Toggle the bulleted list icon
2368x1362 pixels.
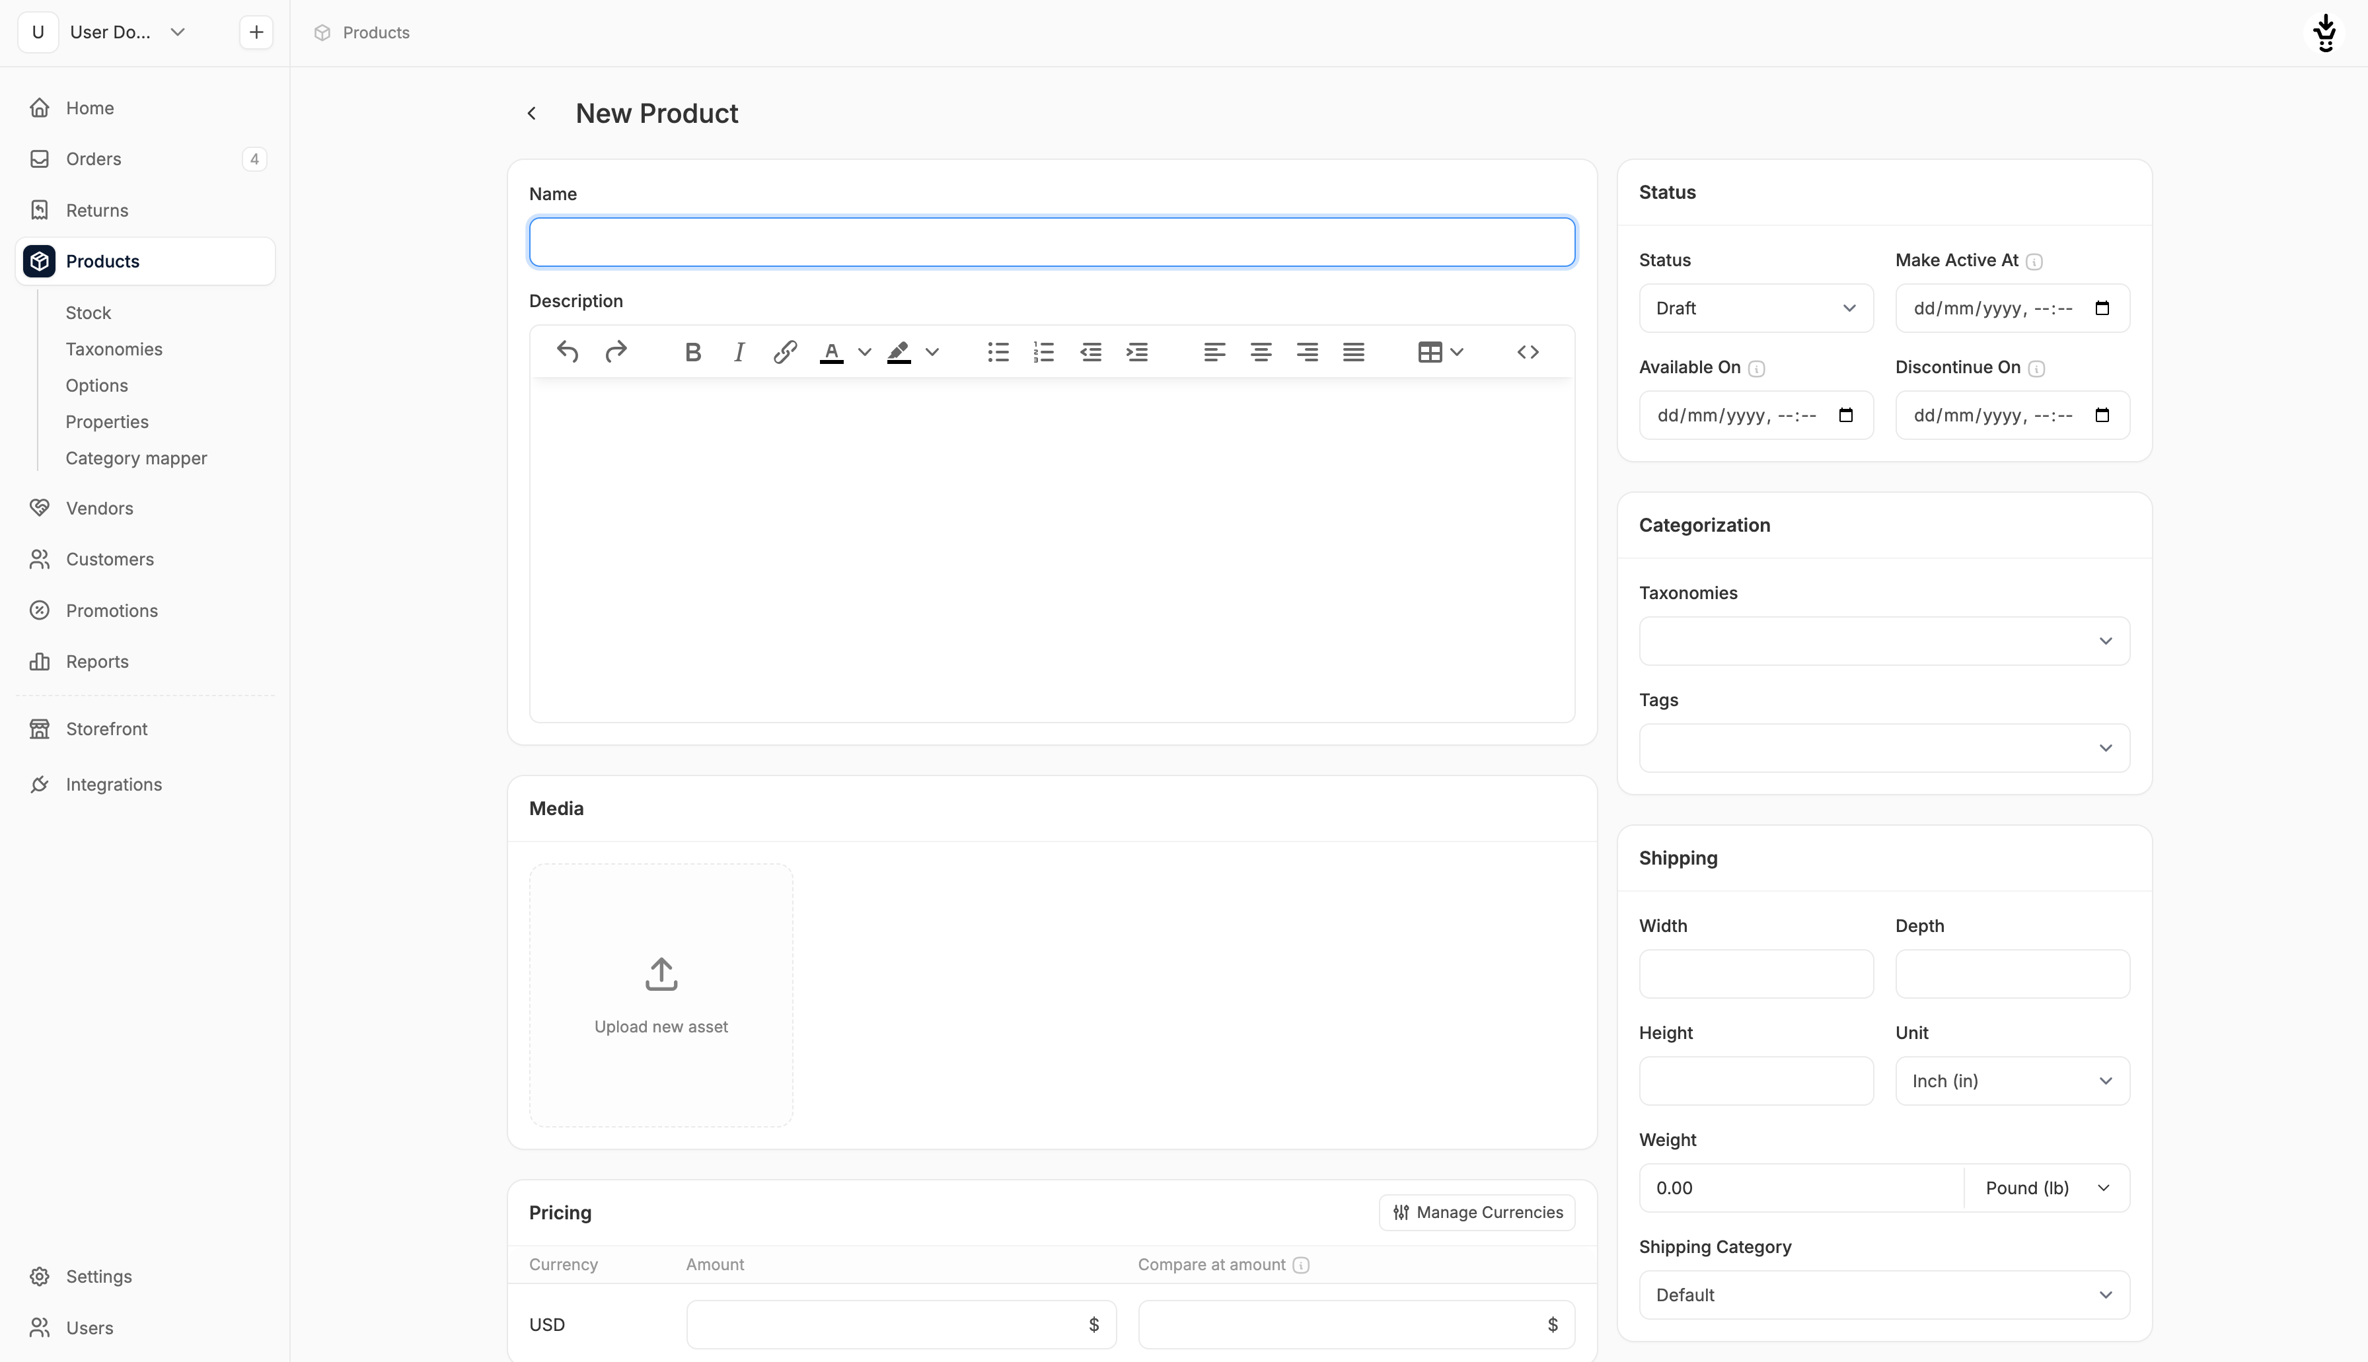pos(997,353)
